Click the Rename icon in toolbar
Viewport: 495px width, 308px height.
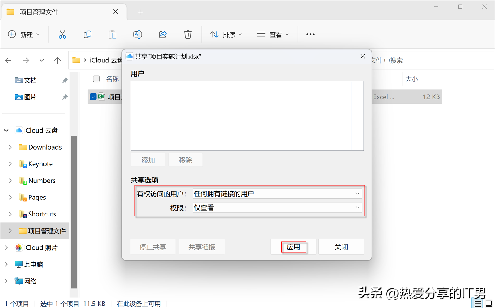(138, 34)
